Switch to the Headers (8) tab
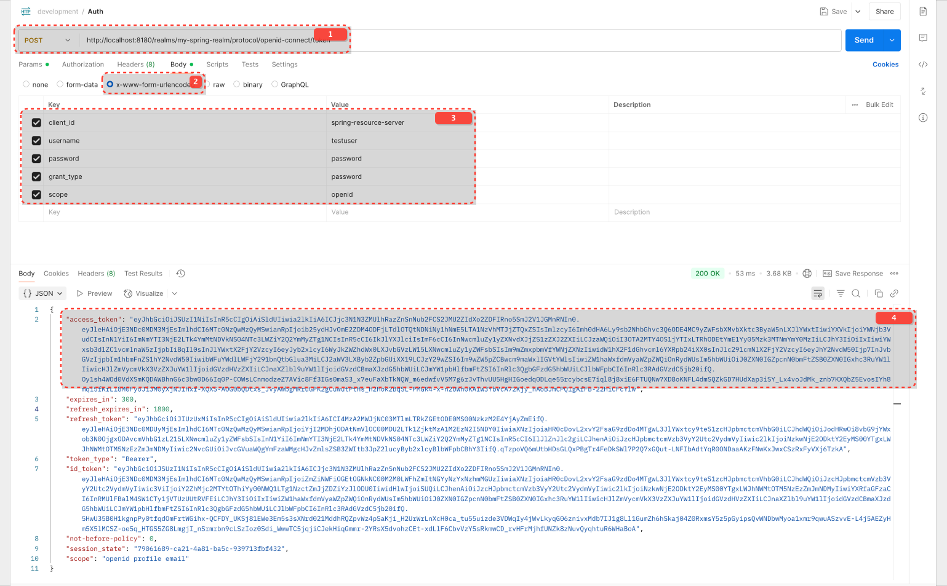The width and height of the screenshot is (947, 586). point(135,64)
